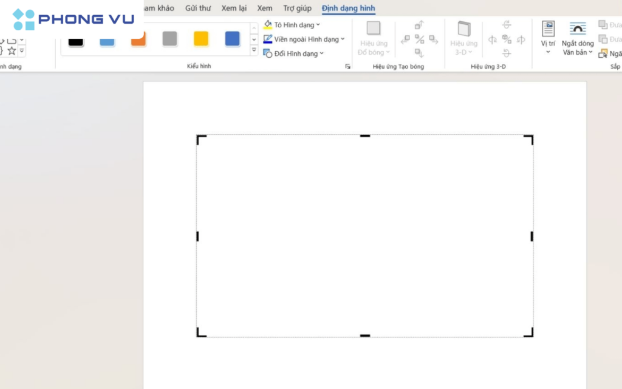Toggle shadow on/off center icon
The height and width of the screenshot is (389, 622).
pos(419,40)
